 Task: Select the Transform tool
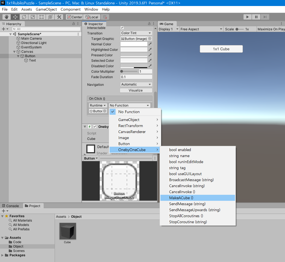click(x=50, y=17)
